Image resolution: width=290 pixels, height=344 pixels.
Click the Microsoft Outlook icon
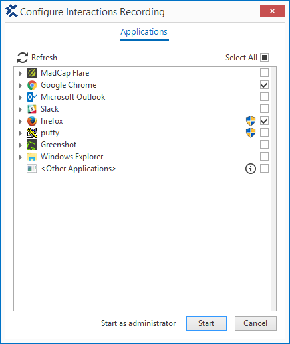32,97
